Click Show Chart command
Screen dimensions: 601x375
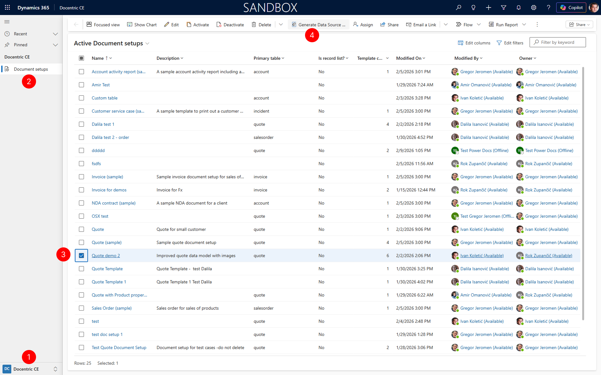tap(142, 24)
